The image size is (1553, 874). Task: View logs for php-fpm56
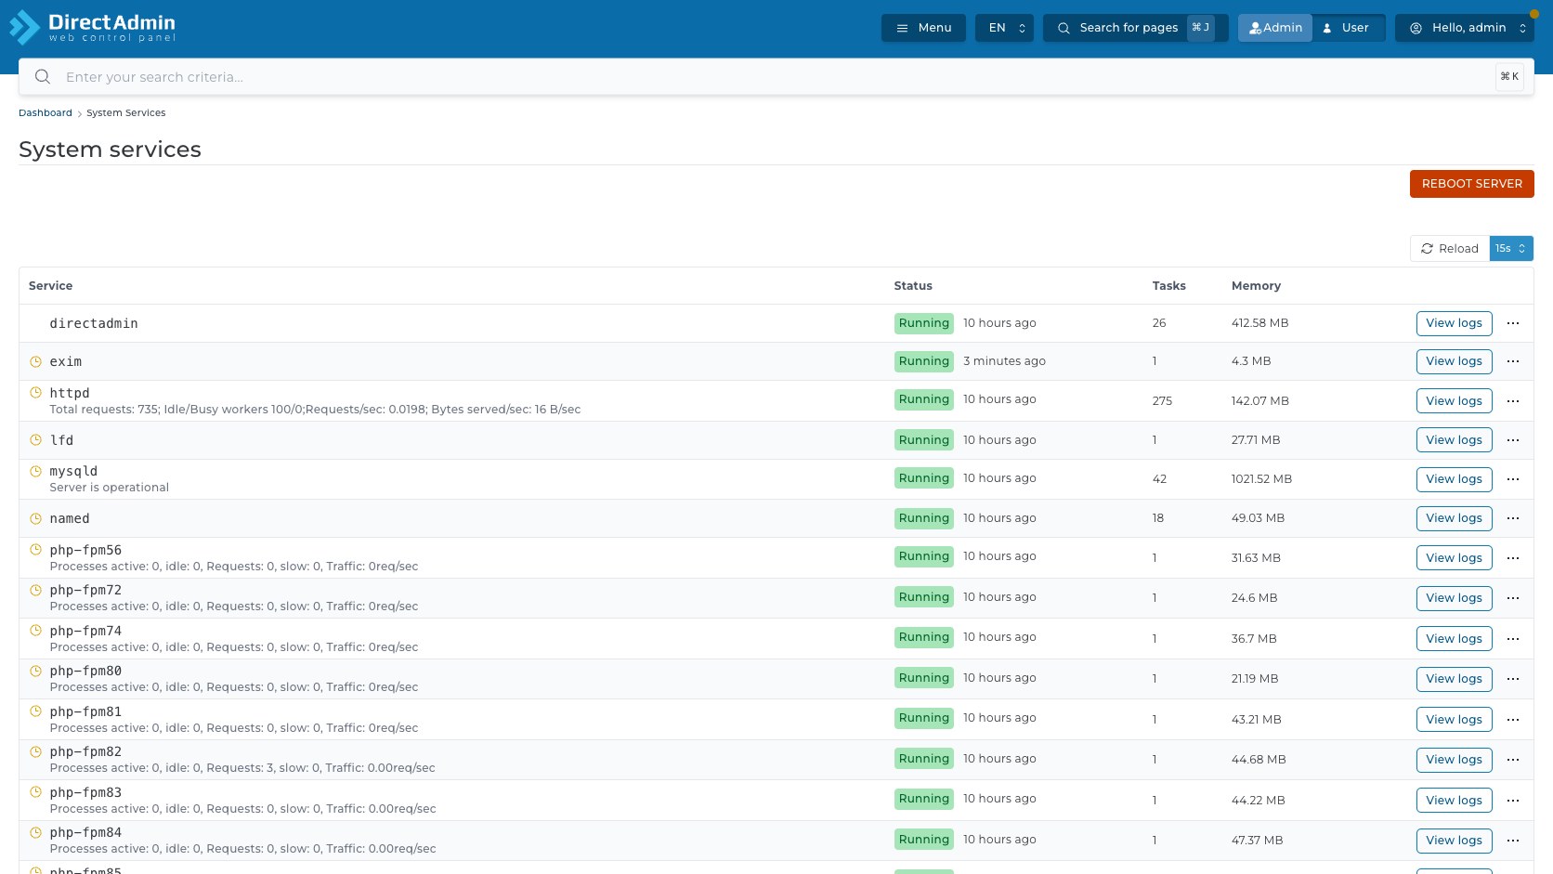pyautogui.click(x=1454, y=558)
